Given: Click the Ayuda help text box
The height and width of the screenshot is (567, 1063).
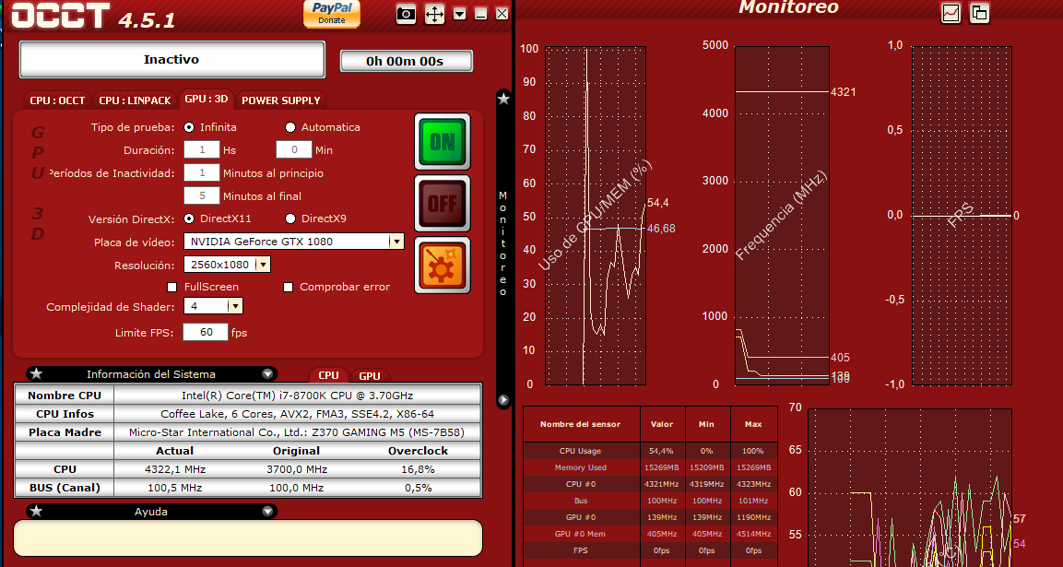Looking at the screenshot, I should (247, 537).
